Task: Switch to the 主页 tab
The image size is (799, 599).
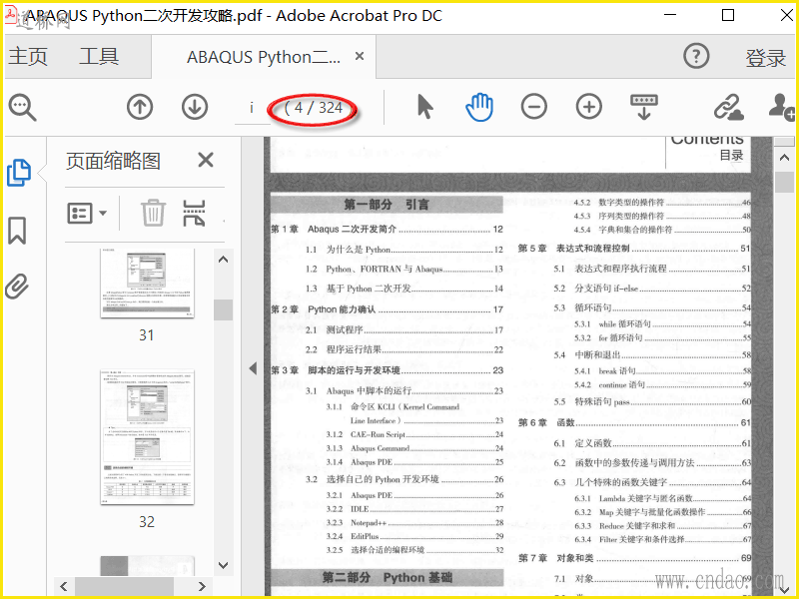Action: (28, 56)
